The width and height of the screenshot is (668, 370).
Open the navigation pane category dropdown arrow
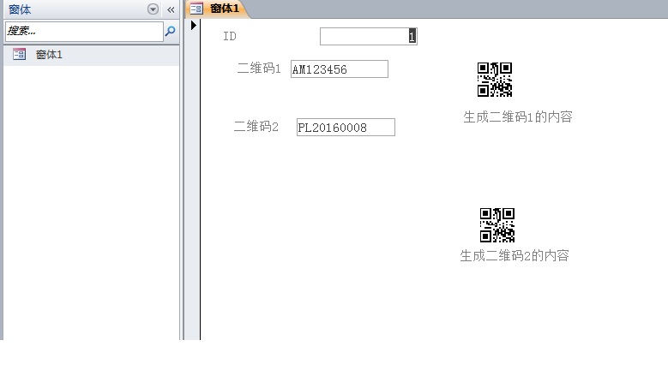coord(153,9)
